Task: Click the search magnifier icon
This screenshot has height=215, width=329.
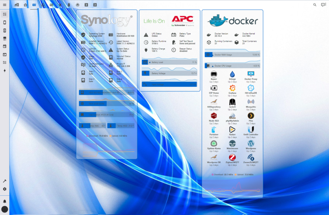Action: (315, 5)
